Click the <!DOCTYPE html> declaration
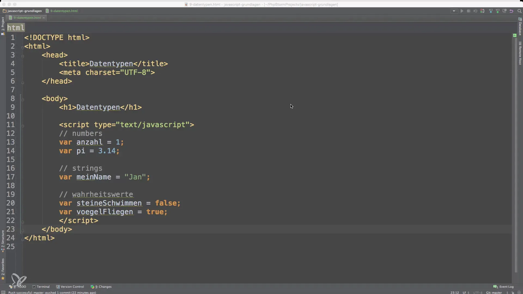Screen dimensions: 523x294 (x=57, y=38)
